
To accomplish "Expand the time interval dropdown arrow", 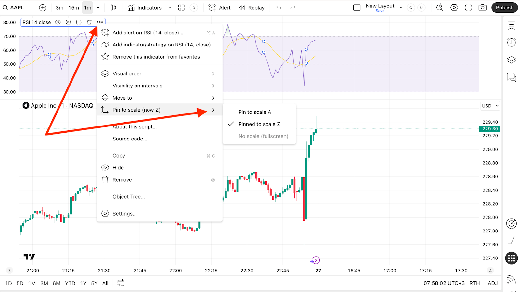I will pyautogui.click(x=98, y=8).
